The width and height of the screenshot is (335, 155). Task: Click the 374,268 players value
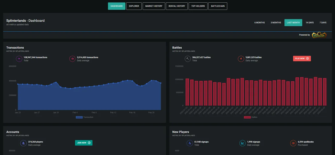pos(36,142)
